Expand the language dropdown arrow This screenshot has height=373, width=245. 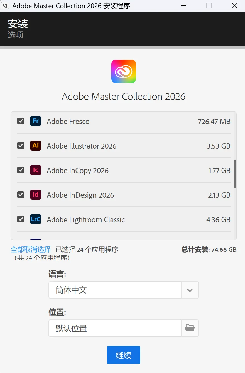[x=190, y=290]
